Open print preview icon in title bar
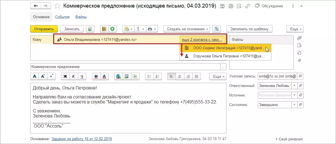Image resolution: width=336 pixels, height=144 pixels. tap(239, 6)
